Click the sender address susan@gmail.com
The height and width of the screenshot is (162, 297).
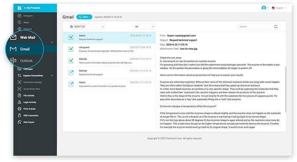click(182, 35)
